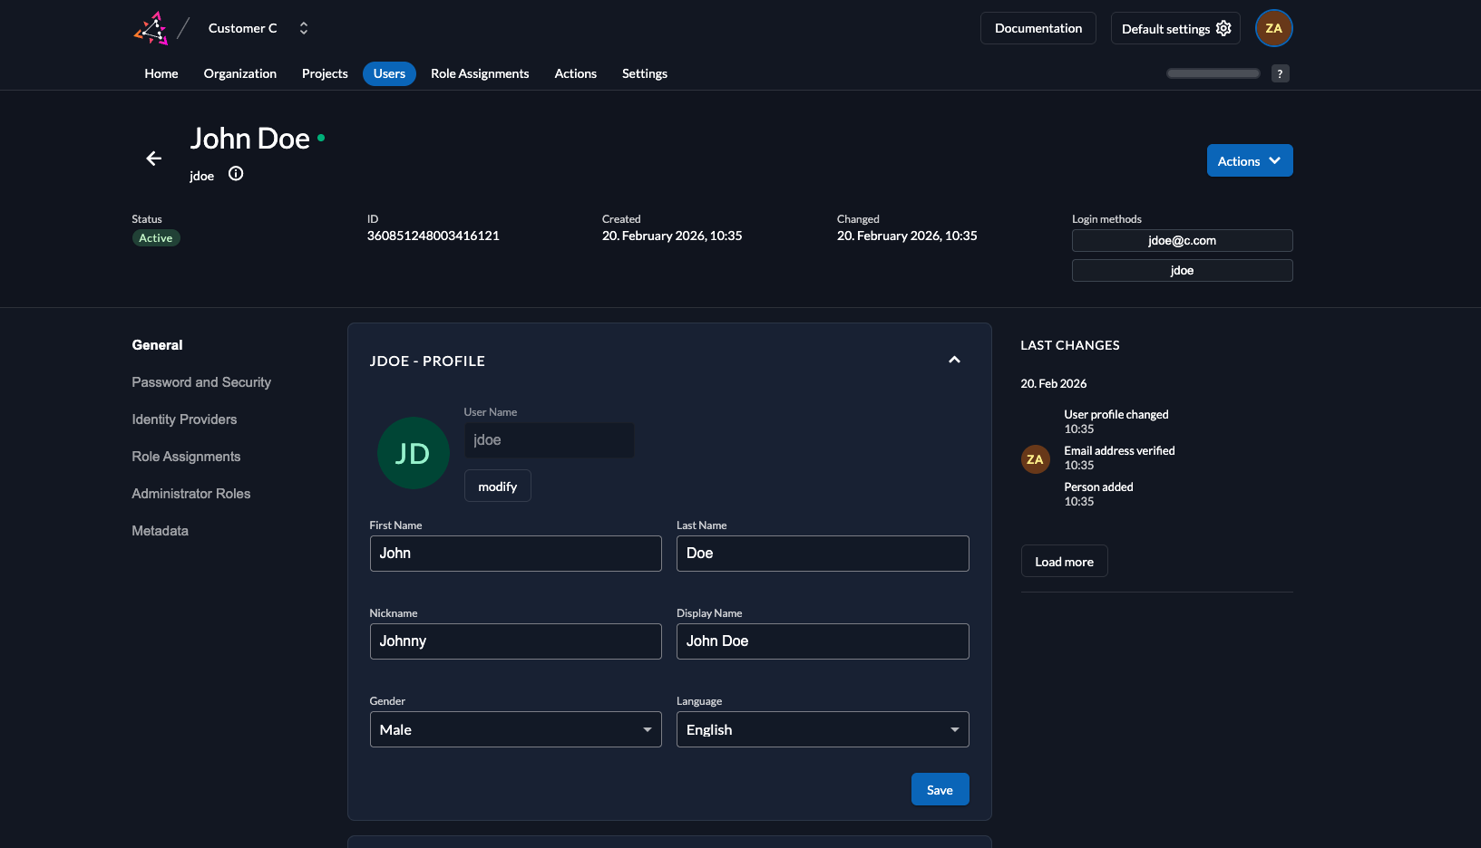The height and width of the screenshot is (848, 1481).
Task: Click the Nickname input field
Action: [515, 641]
